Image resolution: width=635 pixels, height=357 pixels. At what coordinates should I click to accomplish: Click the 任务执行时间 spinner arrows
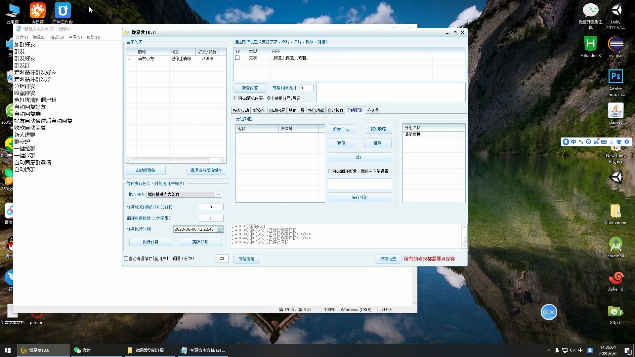point(220,229)
